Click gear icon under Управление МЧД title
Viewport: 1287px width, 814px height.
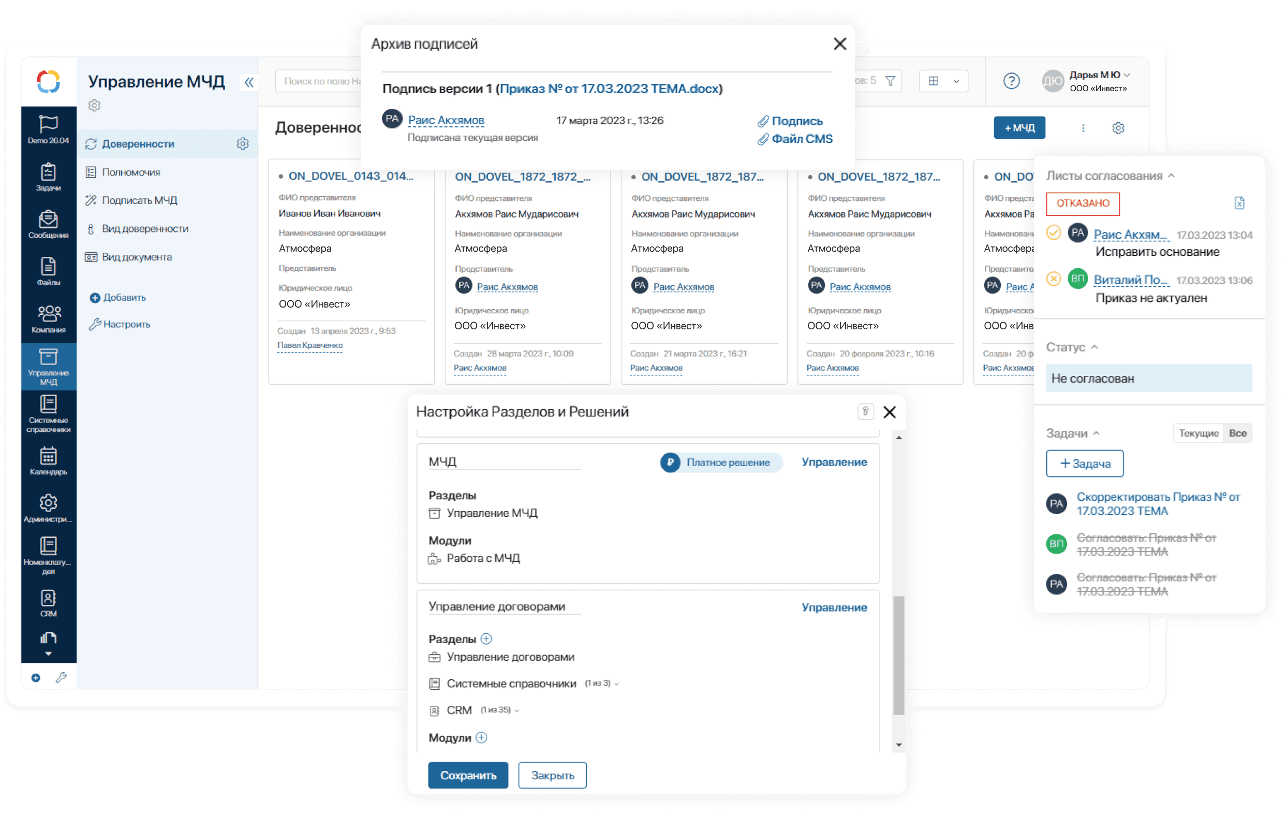[x=95, y=105]
